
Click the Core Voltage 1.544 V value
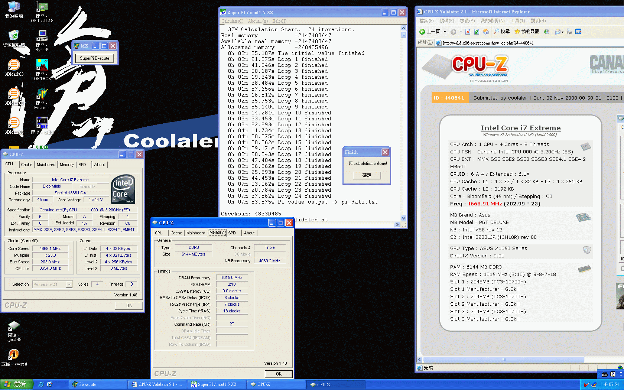coord(96,199)
